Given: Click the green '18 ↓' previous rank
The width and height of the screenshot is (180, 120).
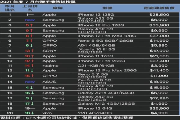Looking at the screenshot, I should [29, 113].
